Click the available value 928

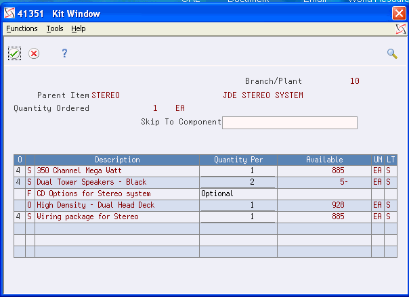pyautogui.click(x=338, y=205)
